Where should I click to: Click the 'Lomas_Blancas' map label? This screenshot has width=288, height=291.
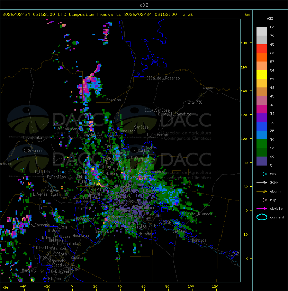pos(199,214)
